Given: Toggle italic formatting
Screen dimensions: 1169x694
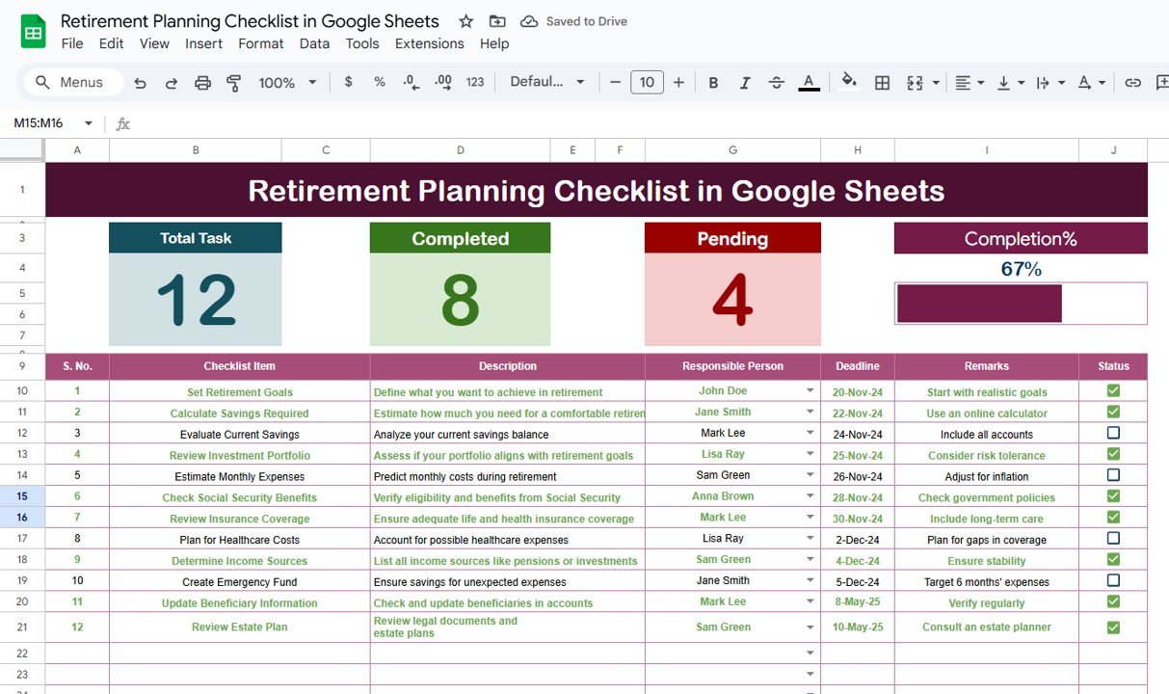Looking at the screenshot, I should pyautogui.click(x=745, y=83).
